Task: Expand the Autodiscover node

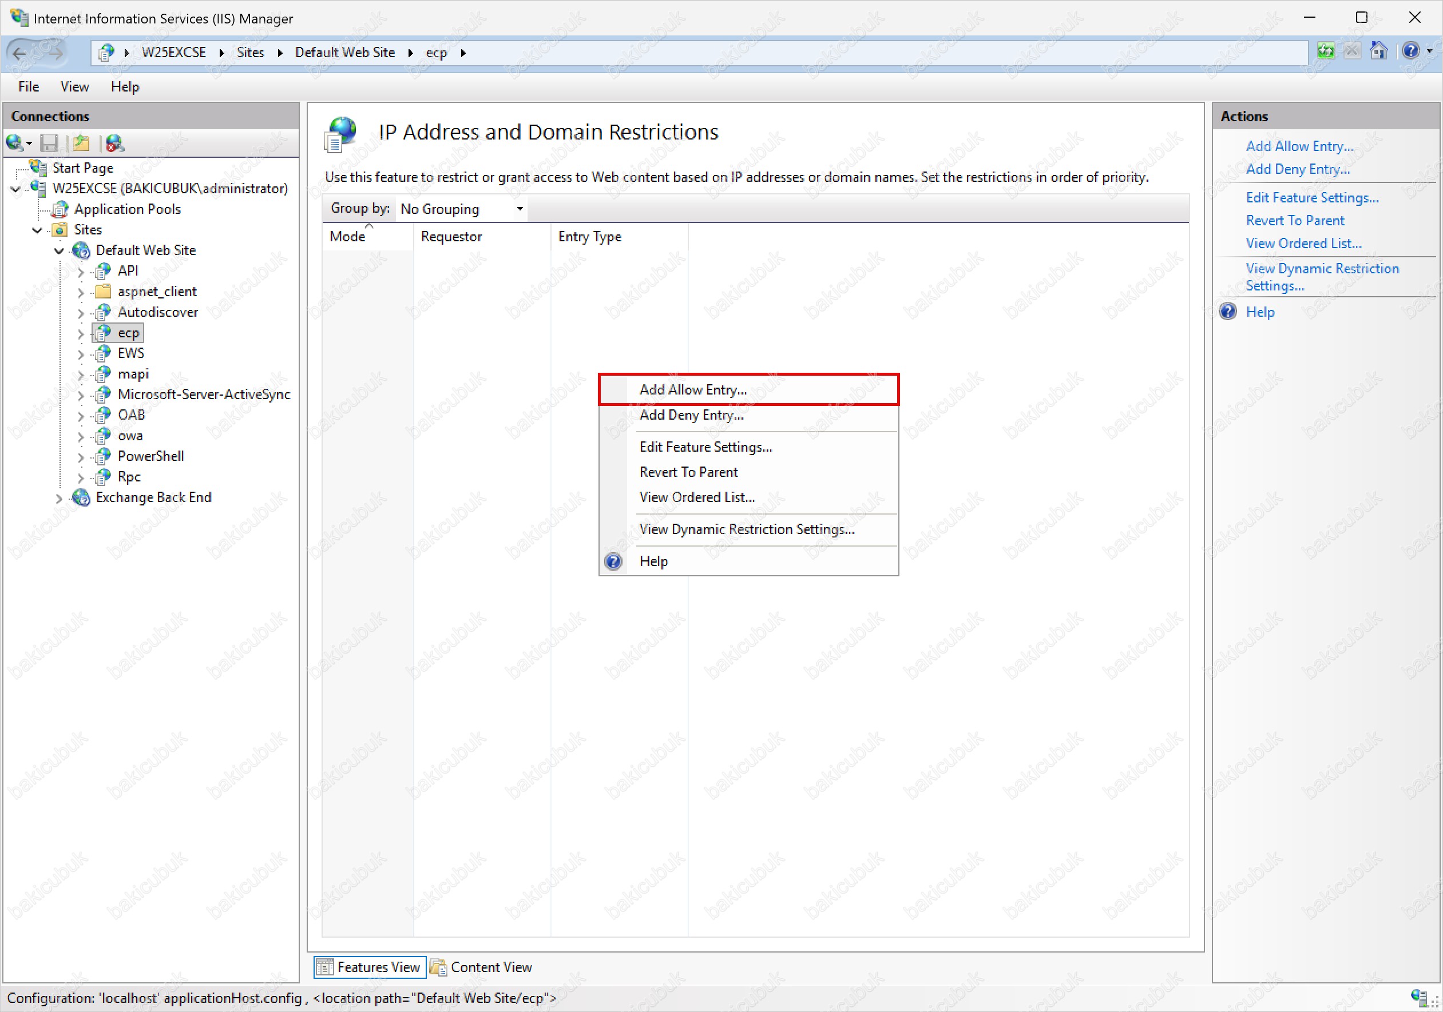Action: 81,313
